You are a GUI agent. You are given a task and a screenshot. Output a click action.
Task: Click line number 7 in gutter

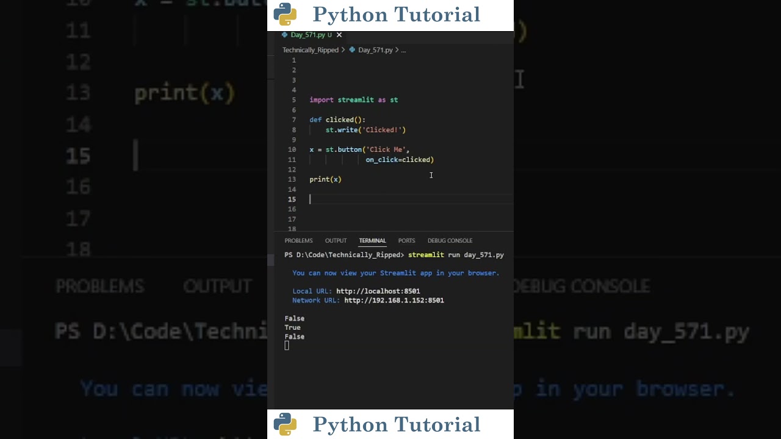(294, 120)
